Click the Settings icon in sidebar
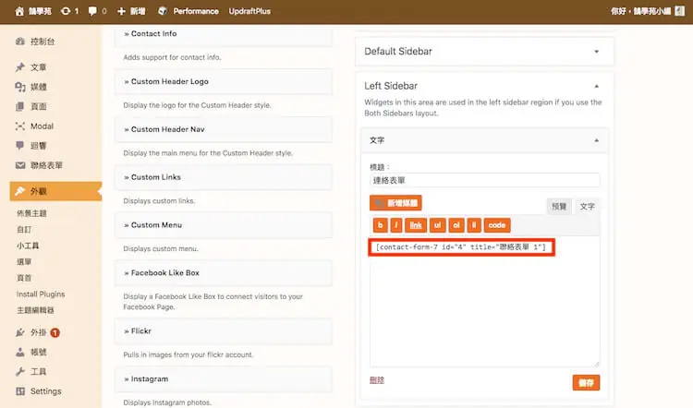Screen dimensions: 693x408 20,391
